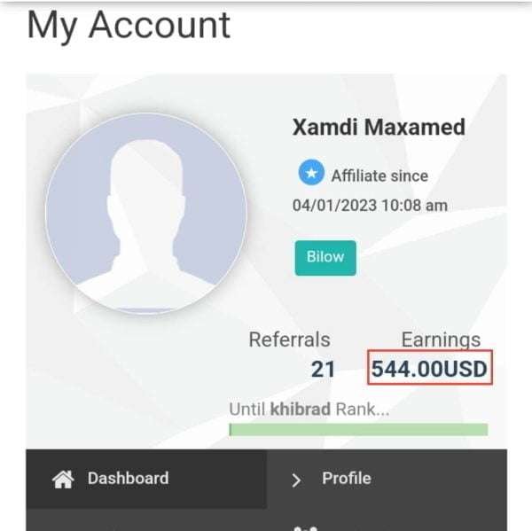Screen dimensions: 532x531
Task: Click the Referrals label
Action: pyautogui.click(x=289, y=340)
